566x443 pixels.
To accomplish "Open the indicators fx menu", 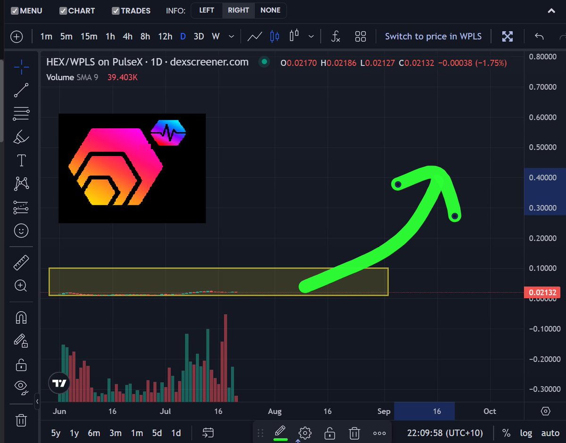I will point(336,36).
